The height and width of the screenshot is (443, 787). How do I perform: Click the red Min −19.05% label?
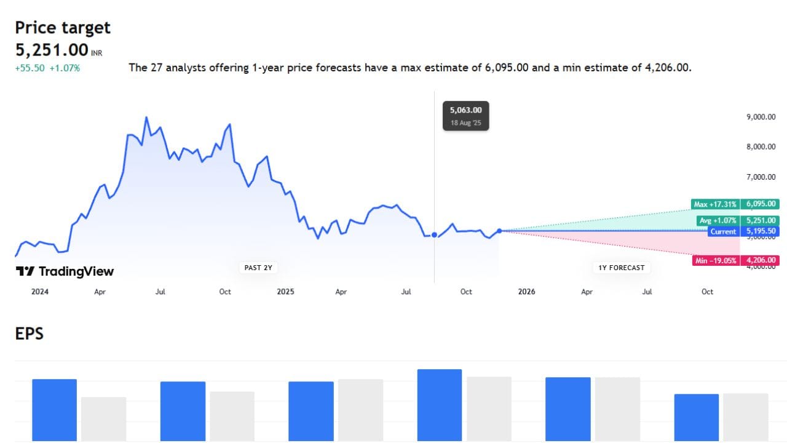(x=716, y=260)
